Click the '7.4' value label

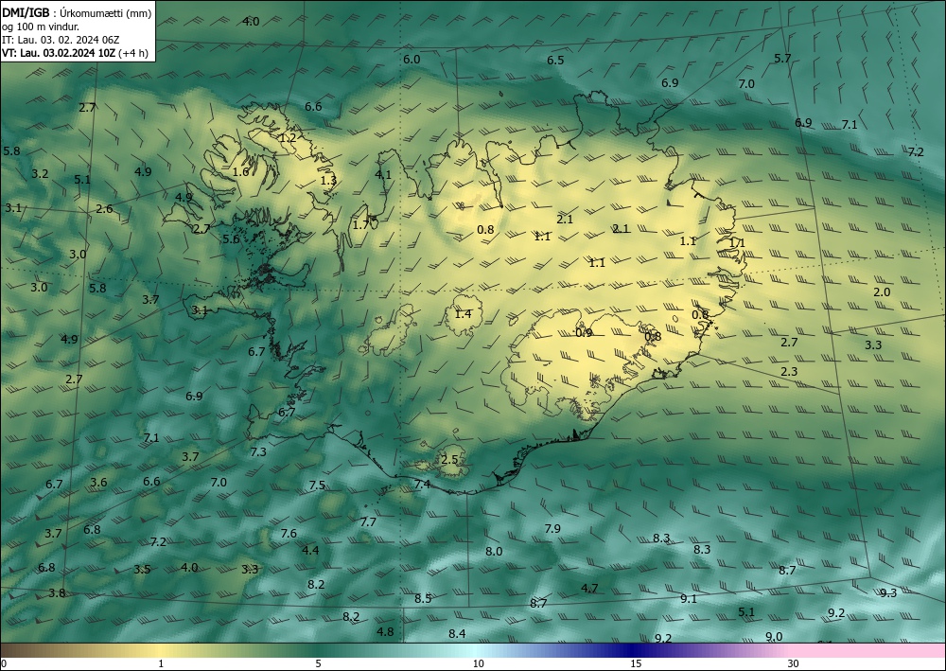[422, 484]
